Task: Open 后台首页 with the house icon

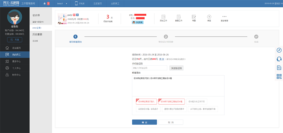Action: (15, 48)
